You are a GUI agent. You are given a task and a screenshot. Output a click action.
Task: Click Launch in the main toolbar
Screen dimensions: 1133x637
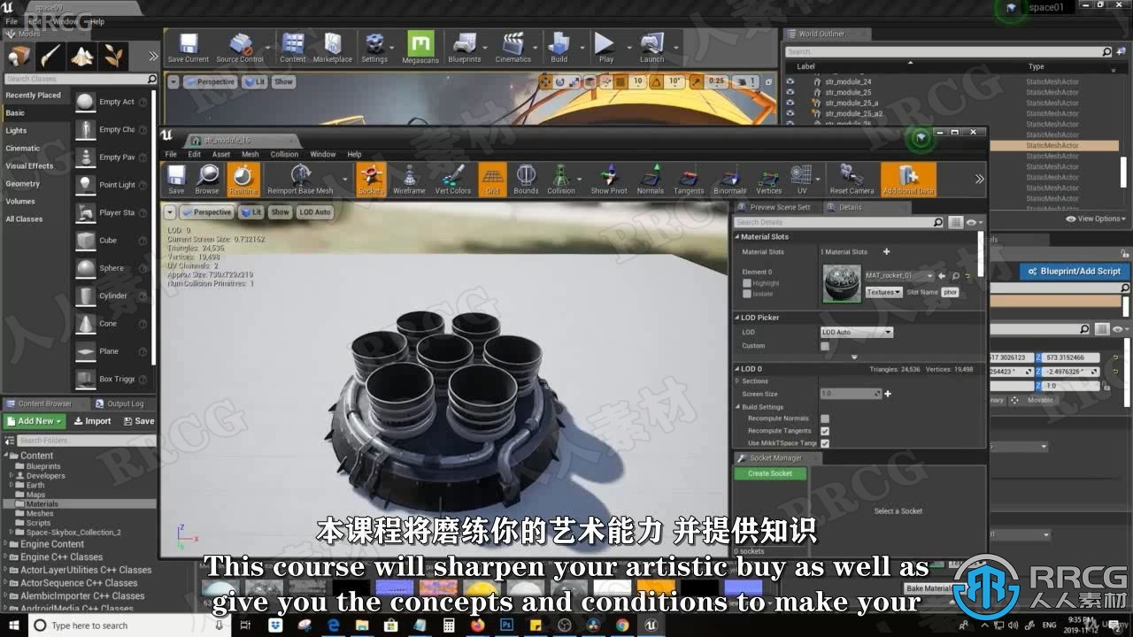pos(651,48)
